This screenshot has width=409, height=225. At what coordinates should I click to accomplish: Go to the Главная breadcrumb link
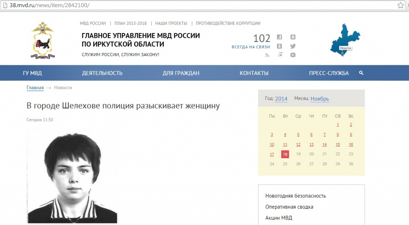[35, 88]
